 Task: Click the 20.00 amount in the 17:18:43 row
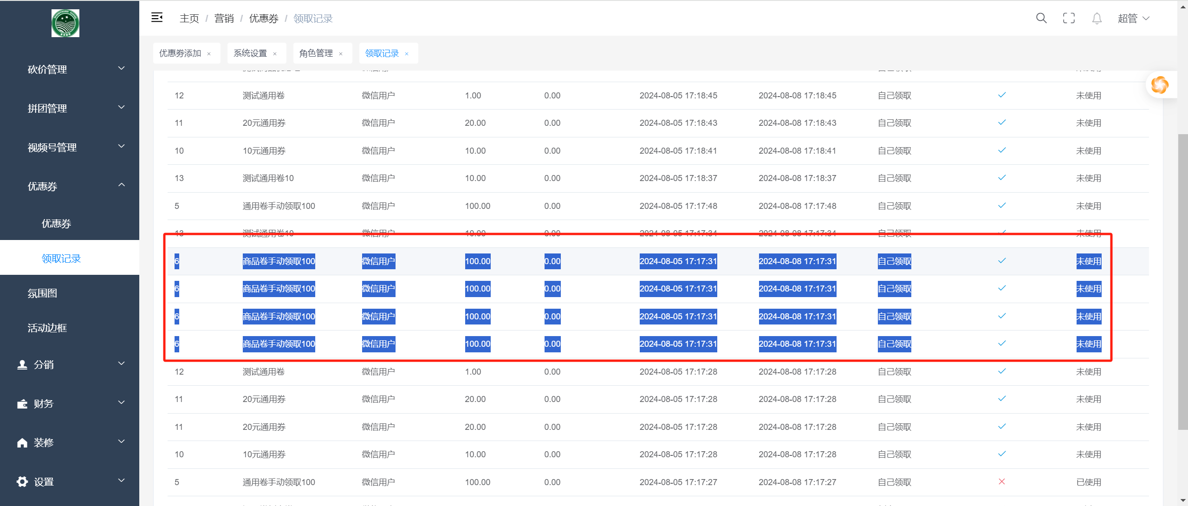(475, 123)
